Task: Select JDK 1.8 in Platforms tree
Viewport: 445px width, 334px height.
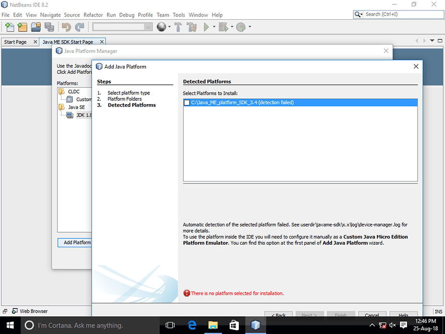Action: tap(84, 115)
